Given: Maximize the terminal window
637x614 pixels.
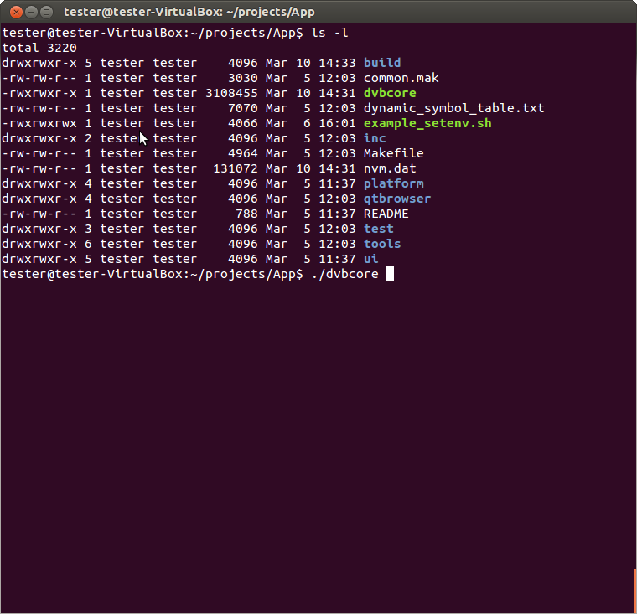Looking at the screenshot, I should pyautogui.click(x=46, y=12).
